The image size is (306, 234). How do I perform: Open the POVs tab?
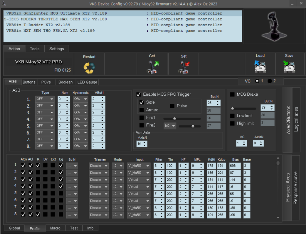[x=46, y=82]
